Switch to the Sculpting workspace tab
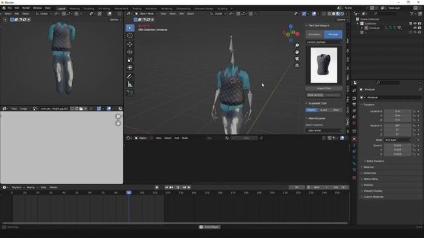Image resolution: width=424 pixels, height=238 pixels. pyautogui.click(x=89, y=9)
